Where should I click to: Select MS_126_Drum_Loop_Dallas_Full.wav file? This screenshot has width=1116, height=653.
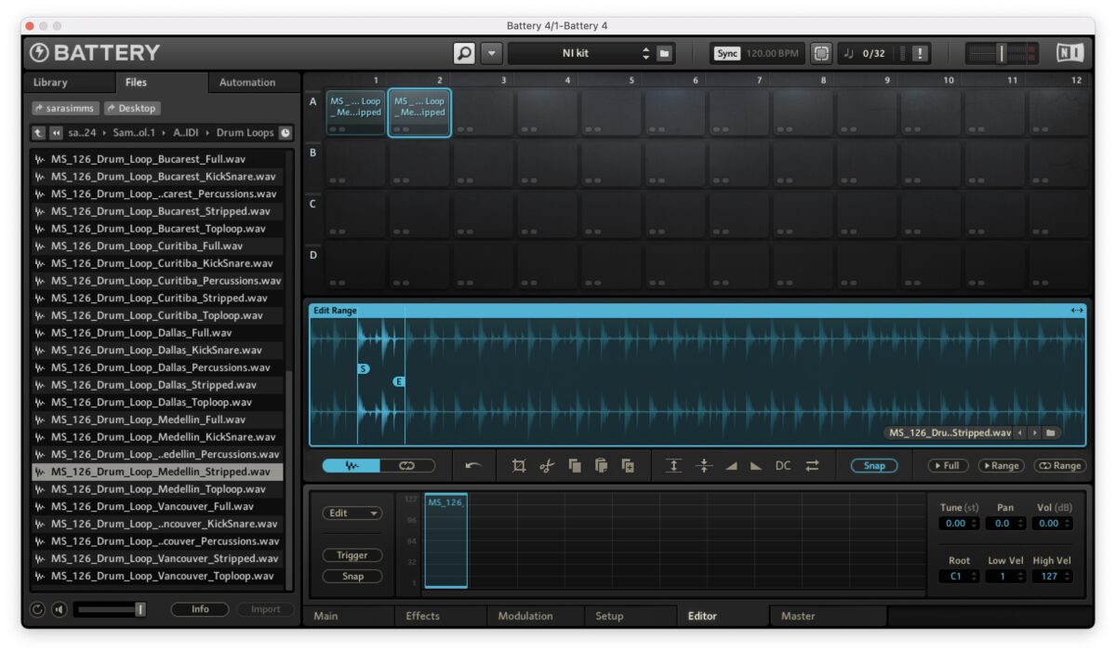click(x=141, y=333)
